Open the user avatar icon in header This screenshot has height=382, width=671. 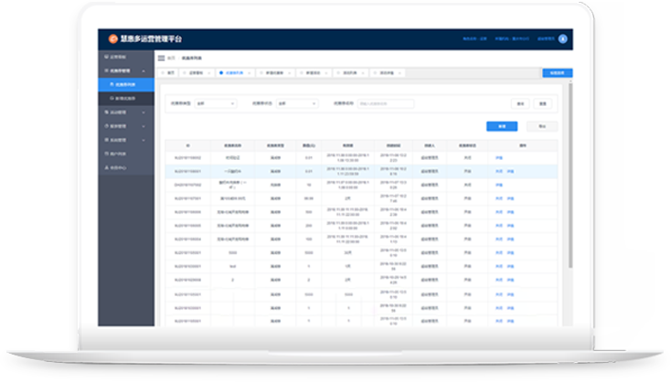(563, 39)
